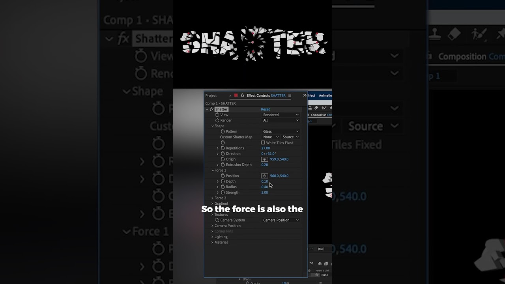
Task: Click the Force 1 Position value 960.0,540.0
Action: coord(279,176)
